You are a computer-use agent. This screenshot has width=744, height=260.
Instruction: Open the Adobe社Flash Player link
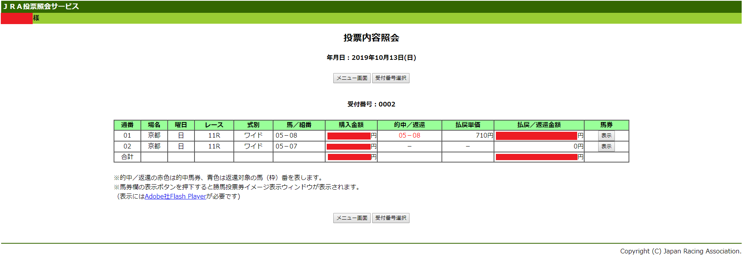[175, 196]
